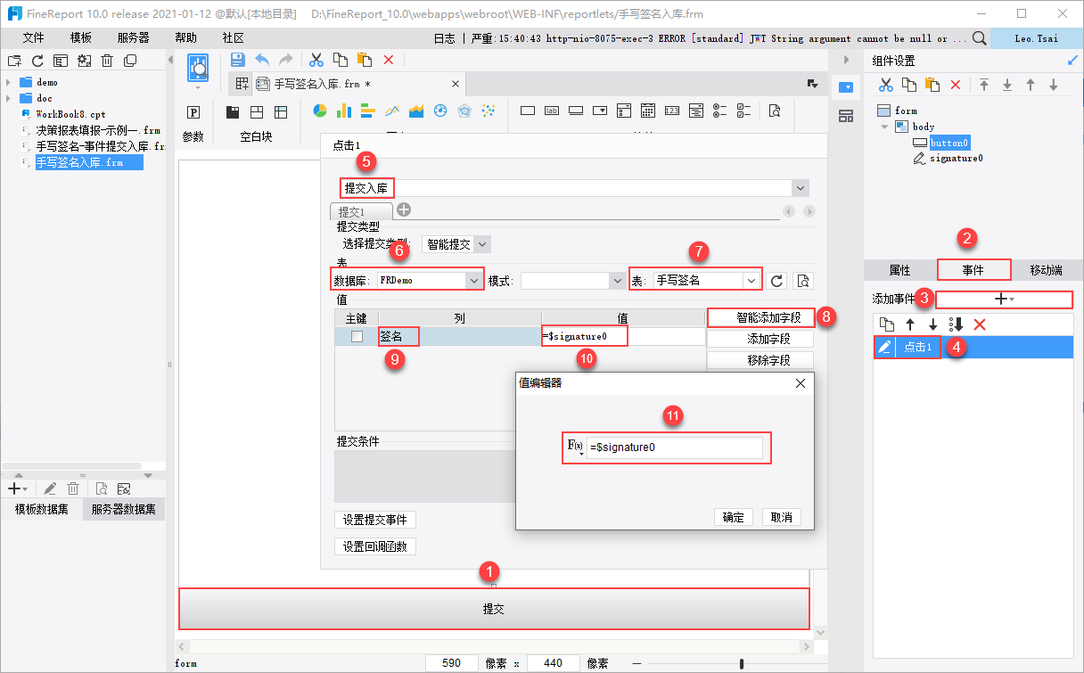The width and height of the screenshot is (1084, 673).
Task: Open the 服务器 menu
Action: (133, 38)
